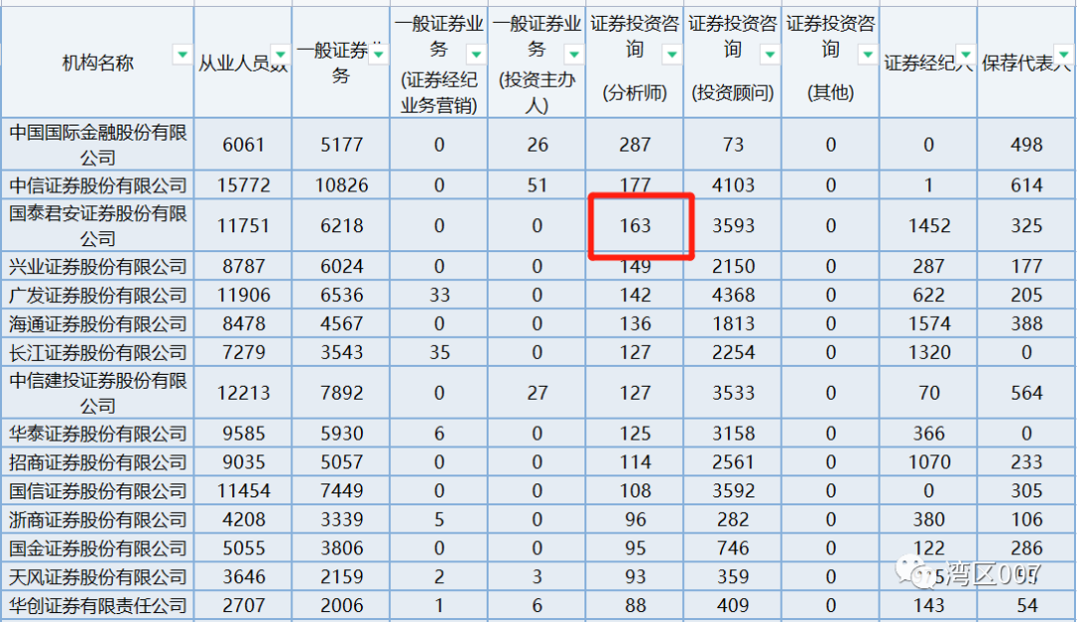
Task: Click the 54 sponsor representative cell
Action: tap(1027, 605)
